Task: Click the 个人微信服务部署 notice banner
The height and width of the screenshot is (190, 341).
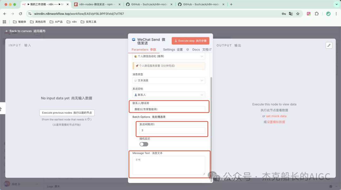Action: click(169, 66)
